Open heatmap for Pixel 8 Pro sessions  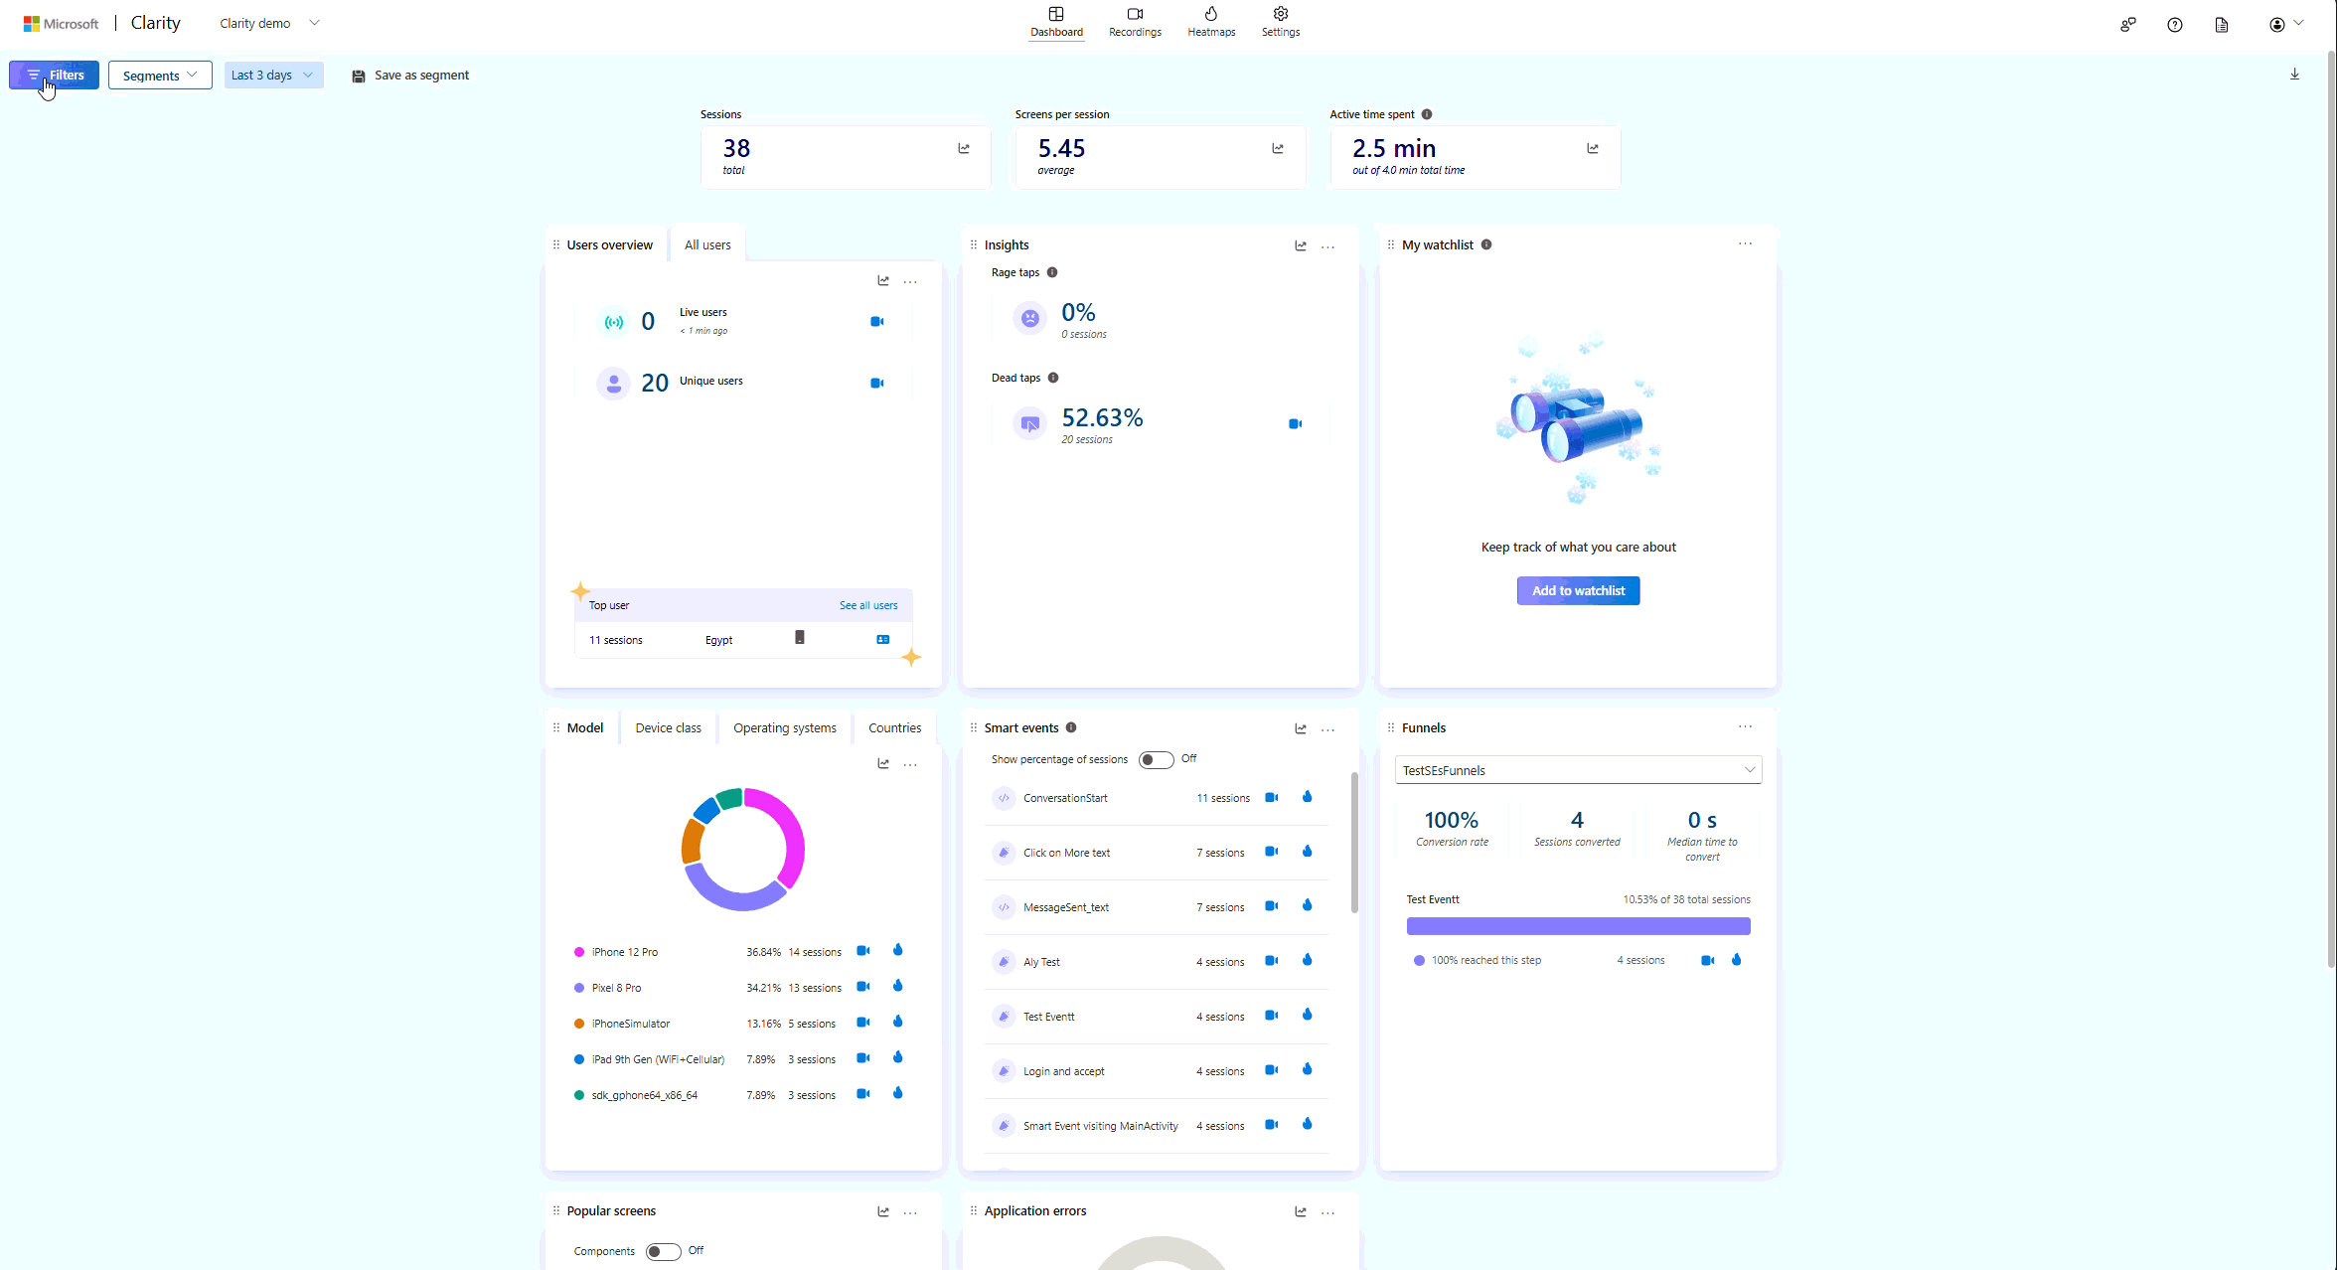click(898, 986)
